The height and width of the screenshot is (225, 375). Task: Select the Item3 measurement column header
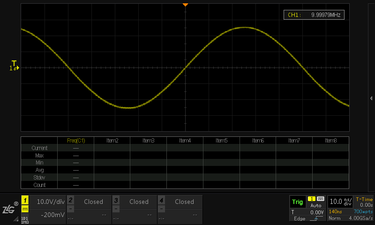148,141
